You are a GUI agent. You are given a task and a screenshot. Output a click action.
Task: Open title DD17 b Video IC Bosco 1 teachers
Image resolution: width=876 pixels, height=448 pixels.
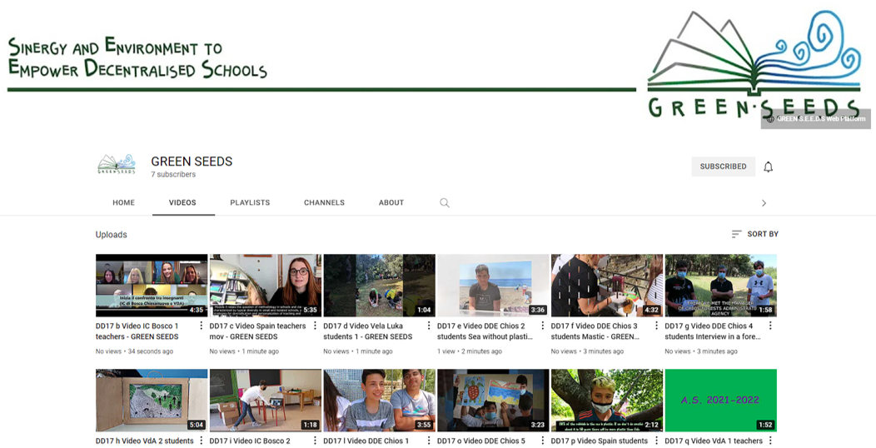137,331
